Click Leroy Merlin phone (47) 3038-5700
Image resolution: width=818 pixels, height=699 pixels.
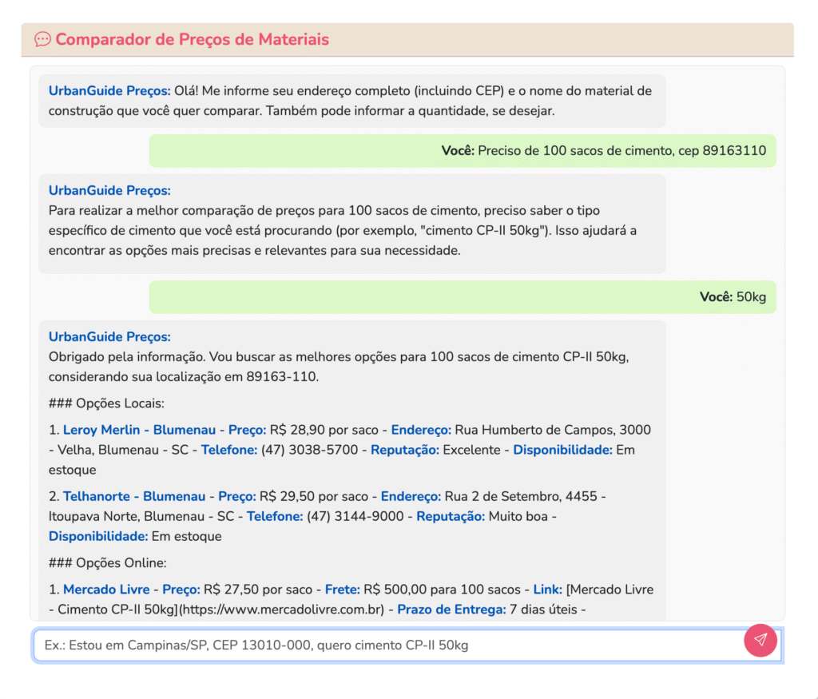pyautogui.click(x=309, y=450)
